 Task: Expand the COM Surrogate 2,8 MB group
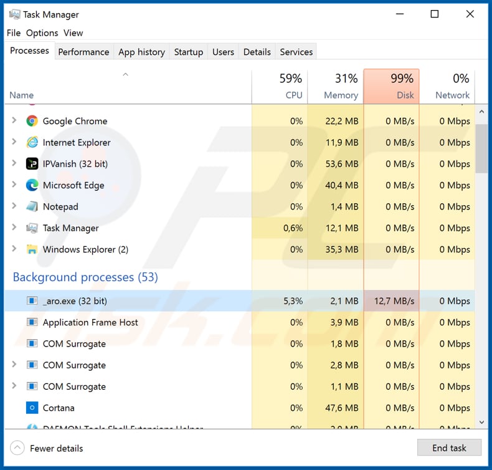[14, 364]
